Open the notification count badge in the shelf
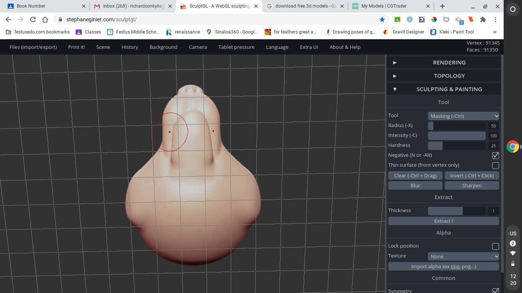Image resolution: width=522 pixels, height=293 pixels. pyautogui.click(x=513, y=243)
